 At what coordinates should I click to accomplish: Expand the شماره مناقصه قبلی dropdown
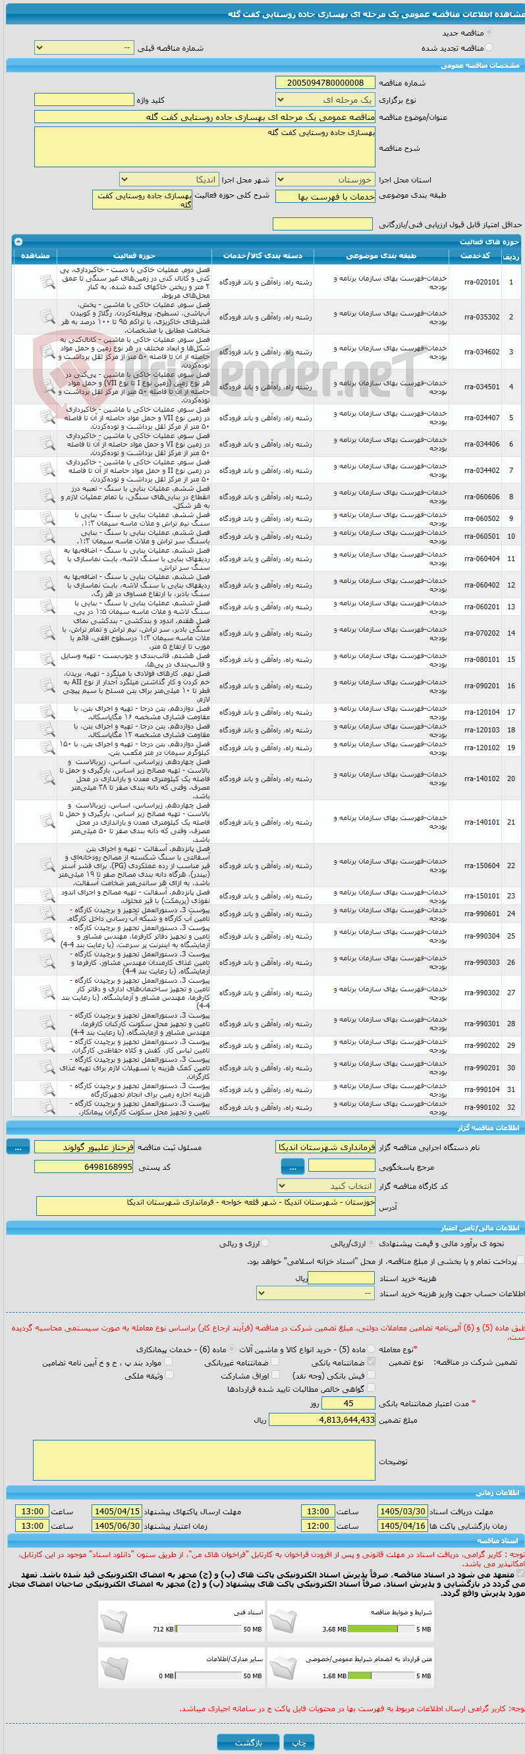coord(84,47)
